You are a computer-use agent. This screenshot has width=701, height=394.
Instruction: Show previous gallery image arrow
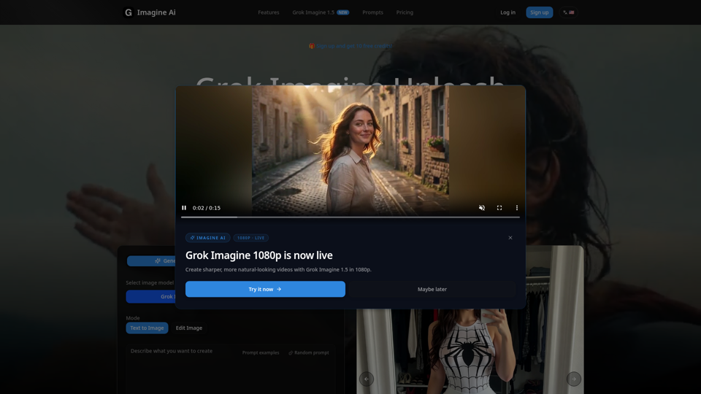pyautogui.click(x=366, y=379)
